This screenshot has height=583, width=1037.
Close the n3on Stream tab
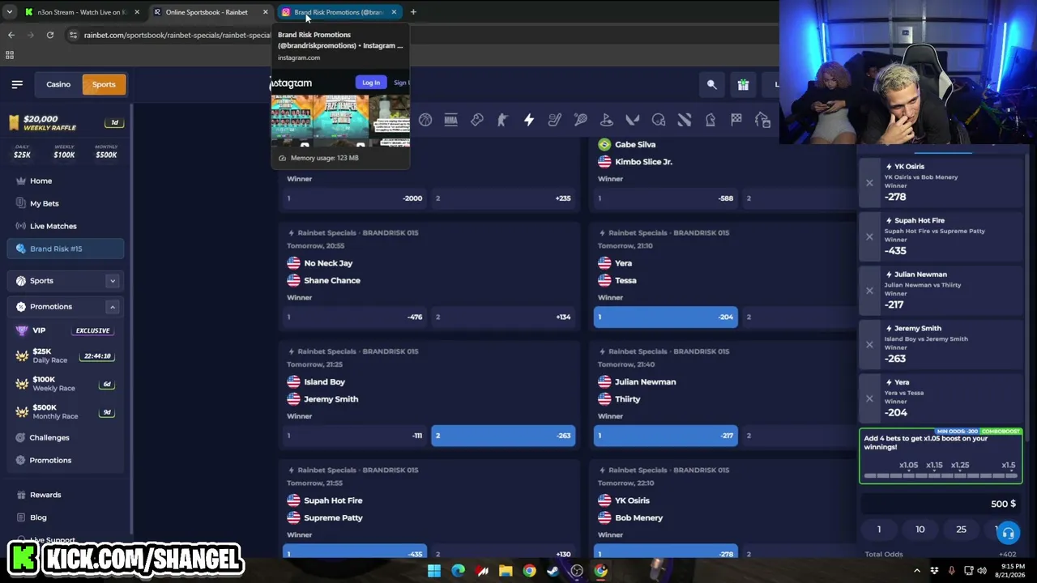click(x=137, y=12)
